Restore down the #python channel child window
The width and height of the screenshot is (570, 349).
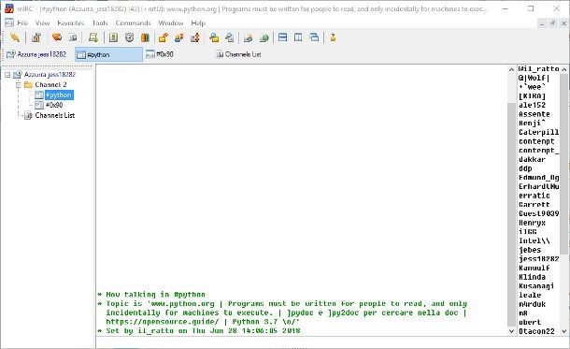tap(553, 23)
